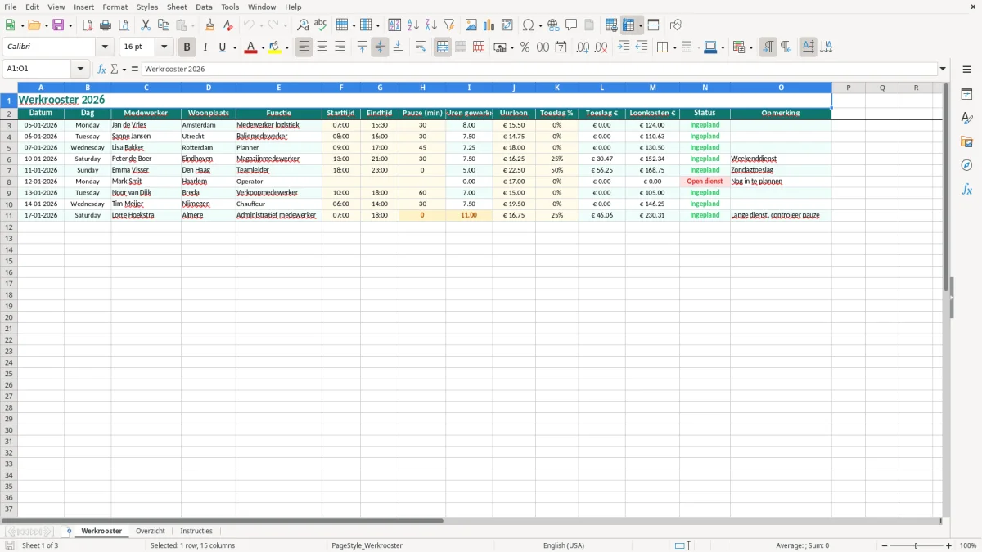This screenshot has width=982, height=552.
Task: Click the zoom out minus button
Action: [885, 545]
